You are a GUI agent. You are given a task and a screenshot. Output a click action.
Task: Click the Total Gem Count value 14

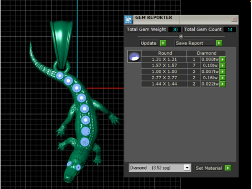pos(230,29)
